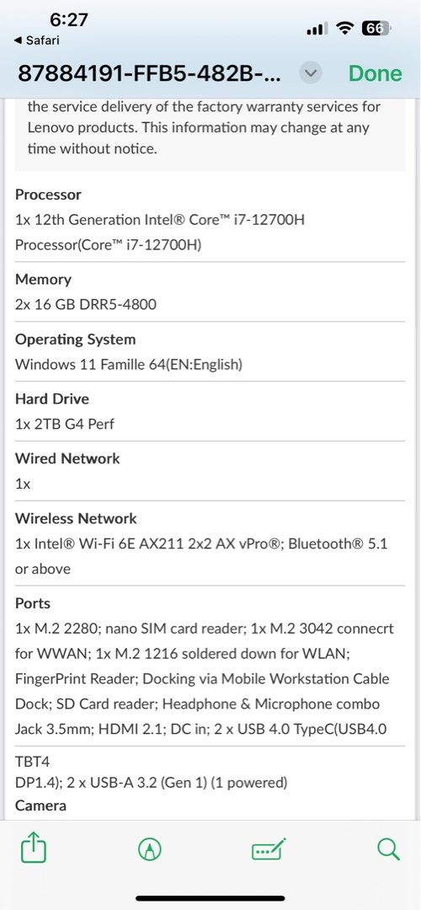
Task: Tap the Processor section heading
Action: point(48,195)
